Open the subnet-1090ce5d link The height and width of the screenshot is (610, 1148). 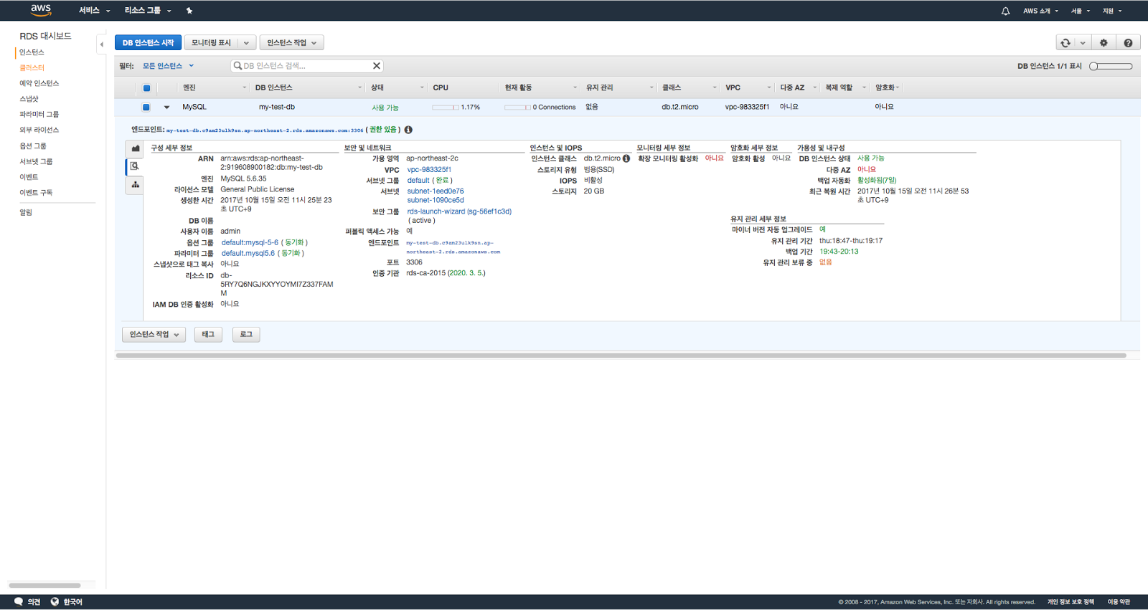pos(436,200)
